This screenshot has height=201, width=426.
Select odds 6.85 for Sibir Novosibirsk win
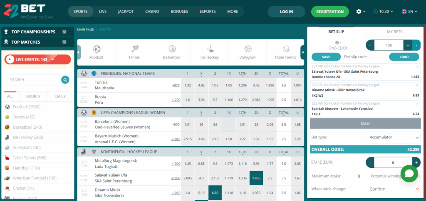pyautogui.click(x=215, y=193)
